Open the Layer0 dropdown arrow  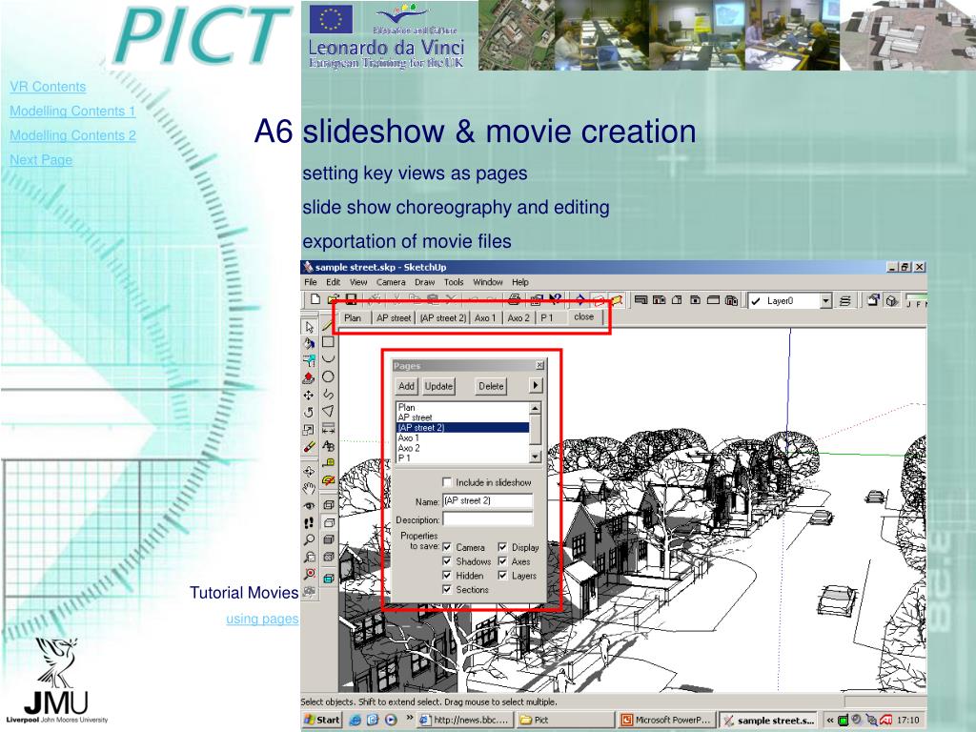[x=825, y=301]
